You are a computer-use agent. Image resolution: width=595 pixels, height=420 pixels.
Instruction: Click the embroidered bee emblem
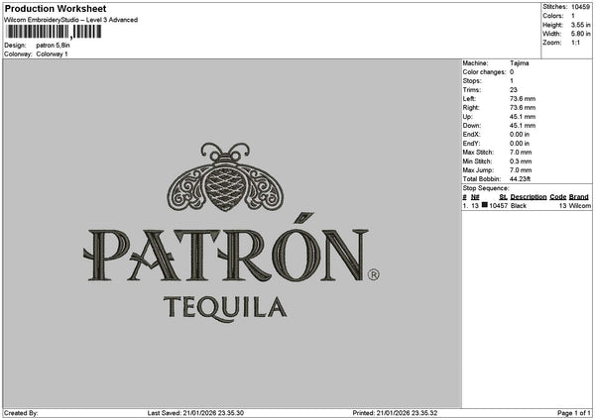[x=225, y=177]
